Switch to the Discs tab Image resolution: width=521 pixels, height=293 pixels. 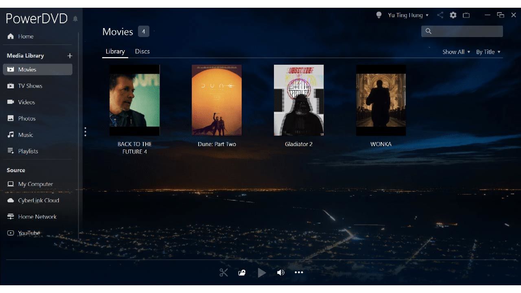pos(142,51)
